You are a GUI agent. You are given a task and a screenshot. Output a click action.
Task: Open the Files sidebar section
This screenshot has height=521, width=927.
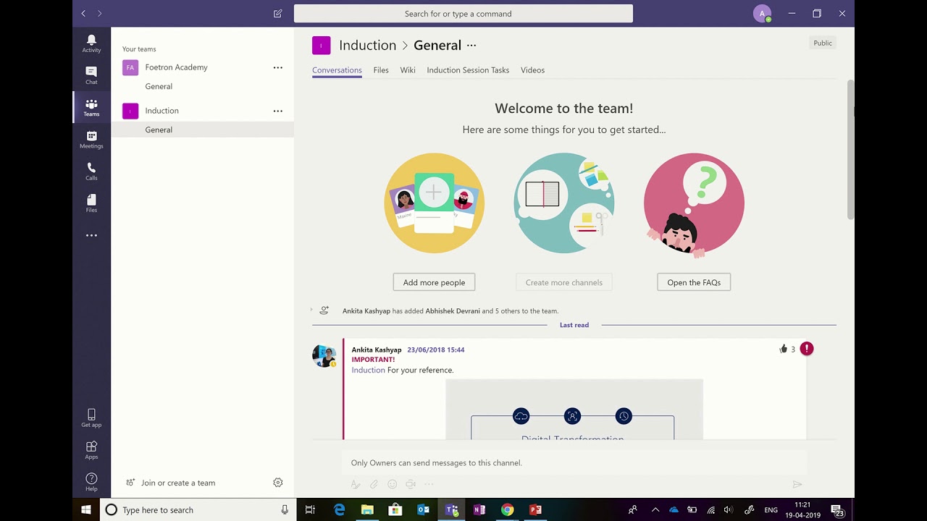91,203
